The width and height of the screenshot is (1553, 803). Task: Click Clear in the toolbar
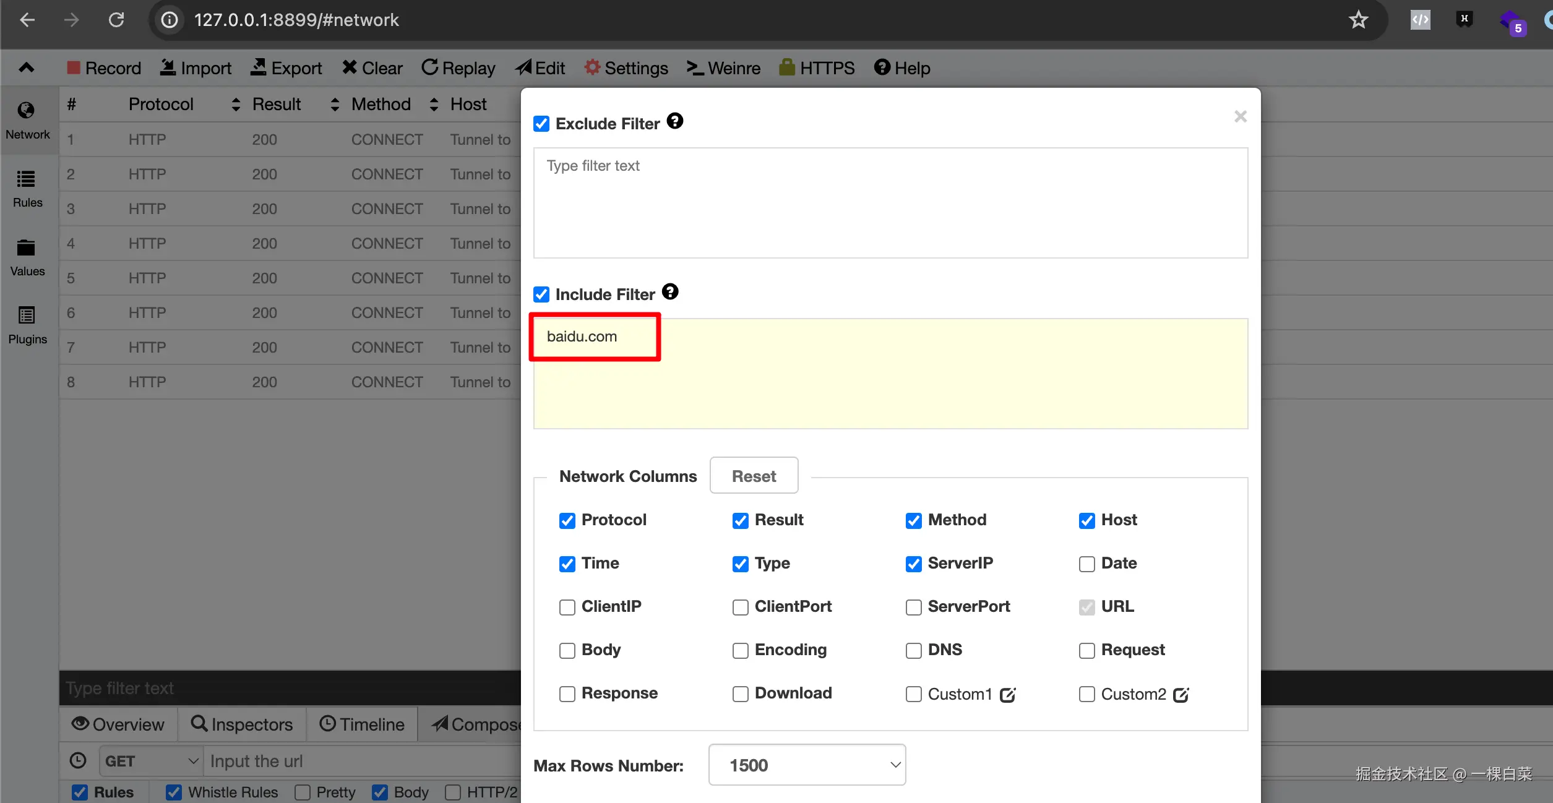372,67
